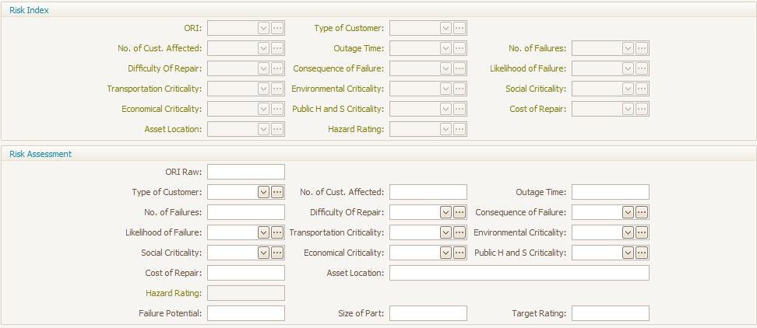Viewport: 757px width, 328px height.
Task: Click ellipsis beside Risk Assessment Environmental Criticality
Action: click(x=641, y=232)
